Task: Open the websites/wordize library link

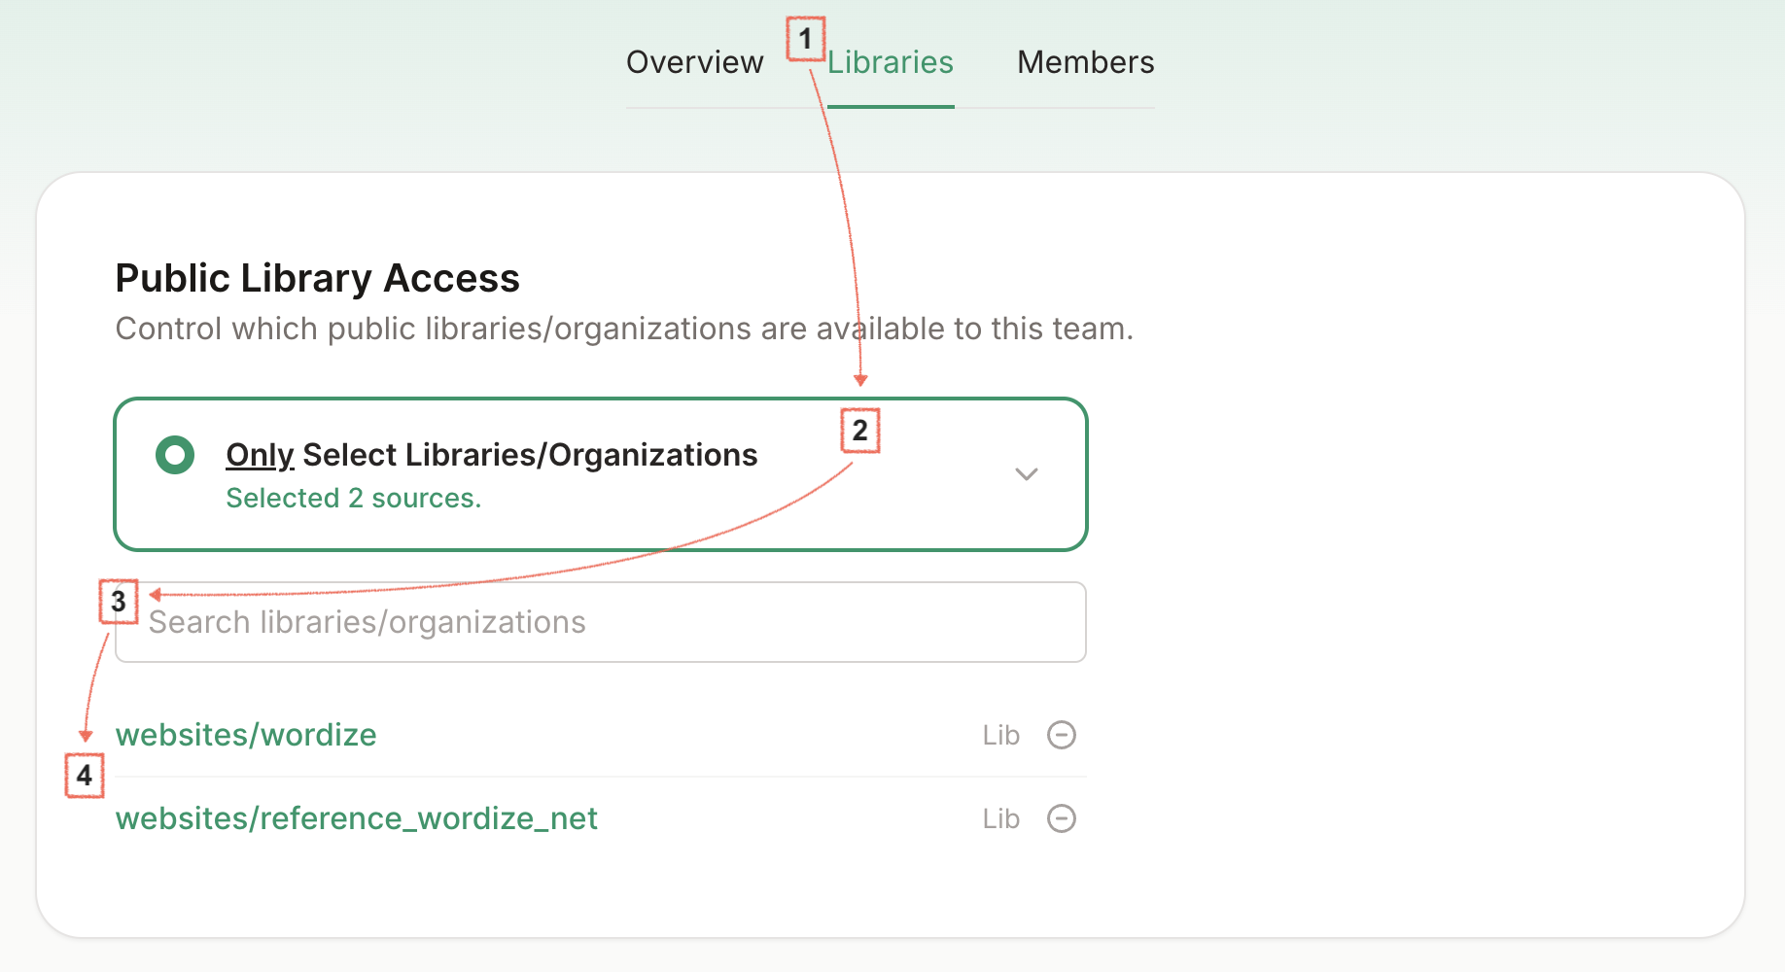Action: coord(246,735)
